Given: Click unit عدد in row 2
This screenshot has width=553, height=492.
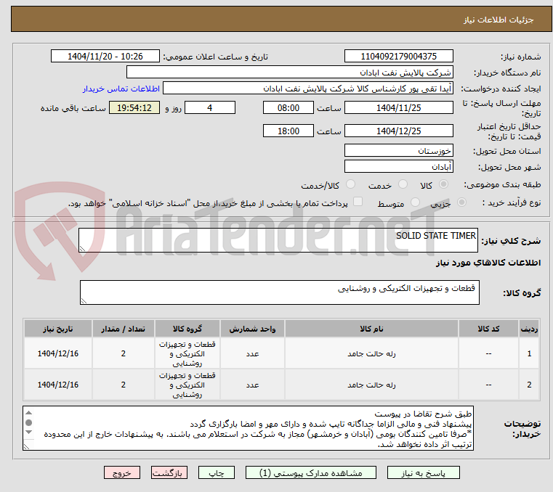Looking at the screenshot, I should click(252, 385).
